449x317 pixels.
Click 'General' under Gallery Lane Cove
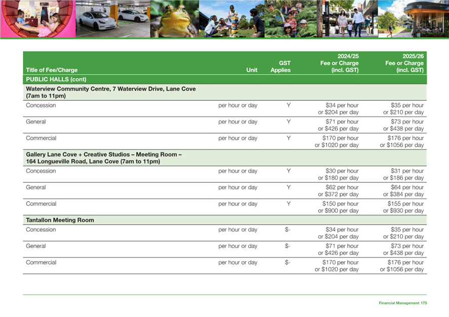pos(36,187)
